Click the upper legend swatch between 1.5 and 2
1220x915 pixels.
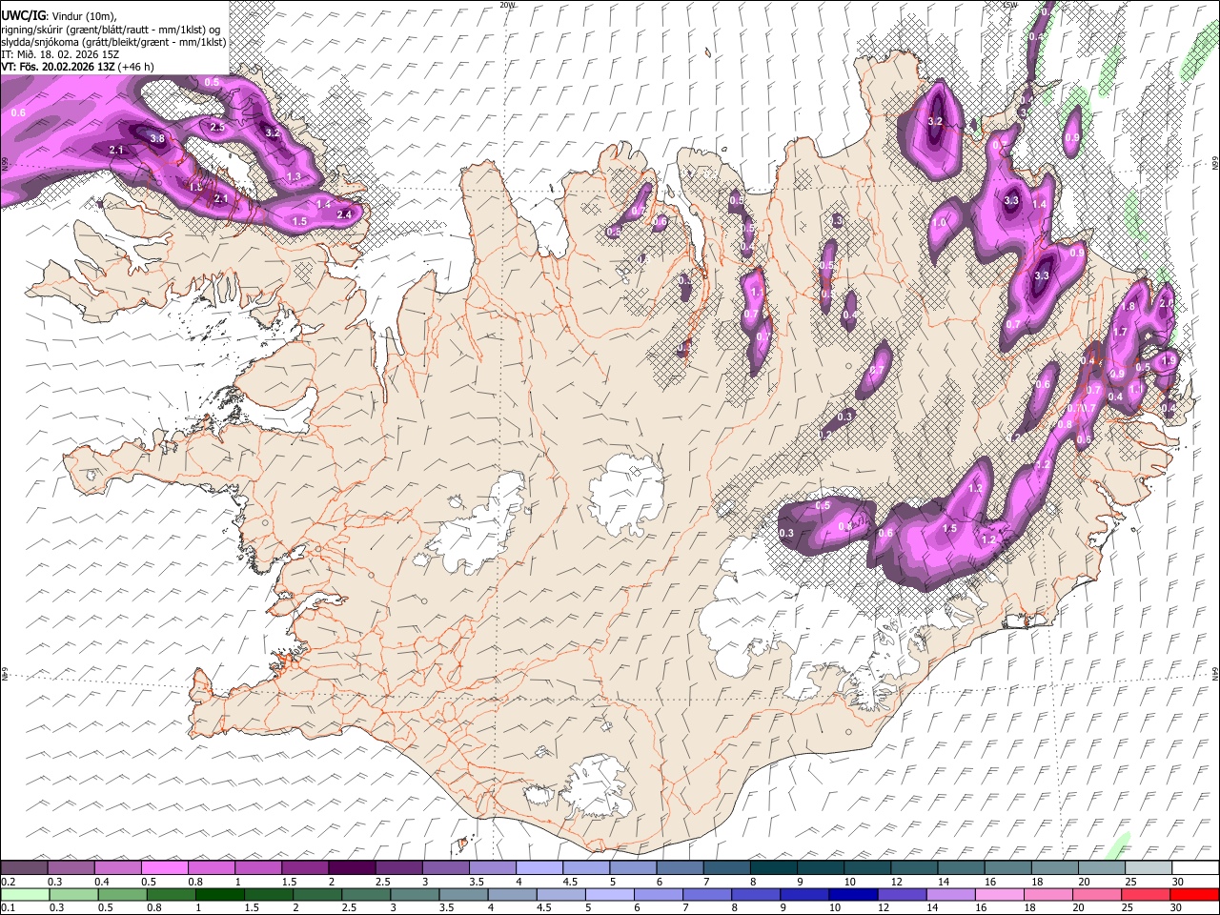pos(305,868)
